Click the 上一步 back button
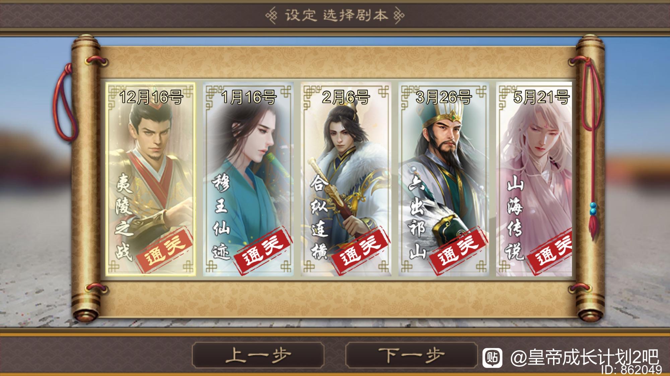The image size is (670, 376). (x=258, y=355)
